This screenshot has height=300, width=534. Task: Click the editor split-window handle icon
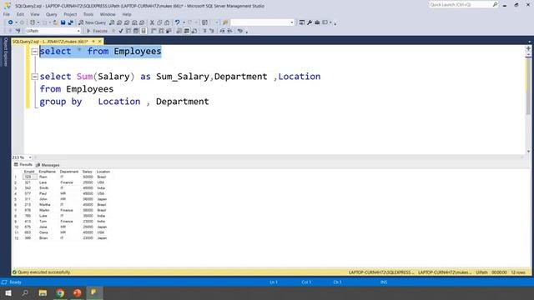528,48
